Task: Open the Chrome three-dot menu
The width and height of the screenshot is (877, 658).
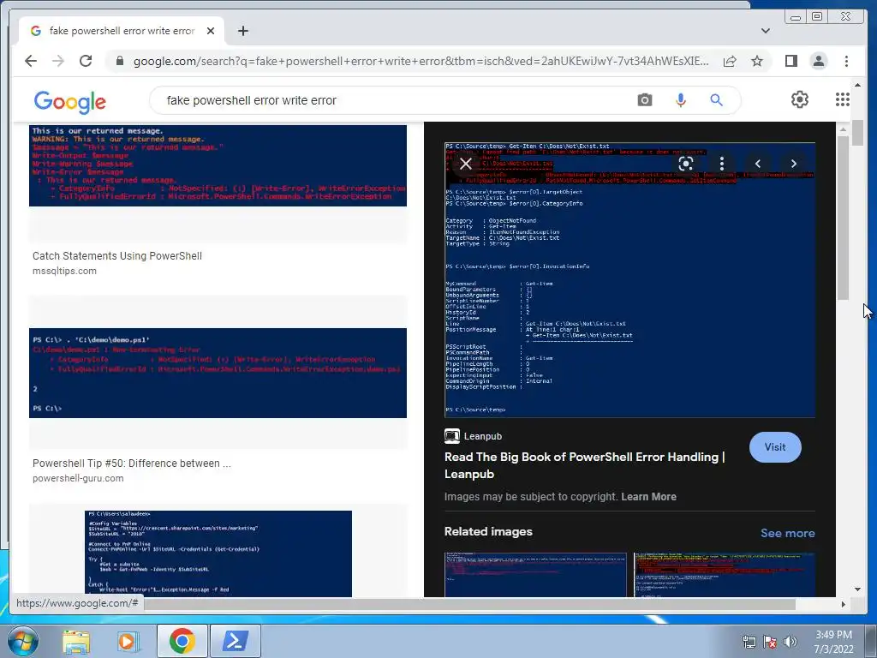Action: coord(846,61)
